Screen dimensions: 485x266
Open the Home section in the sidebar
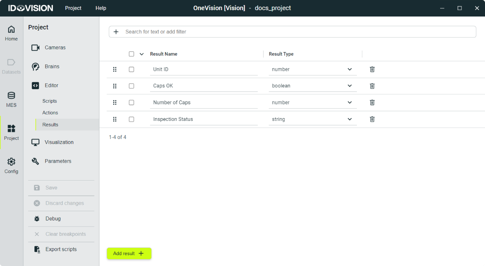(x=11, y=33)
